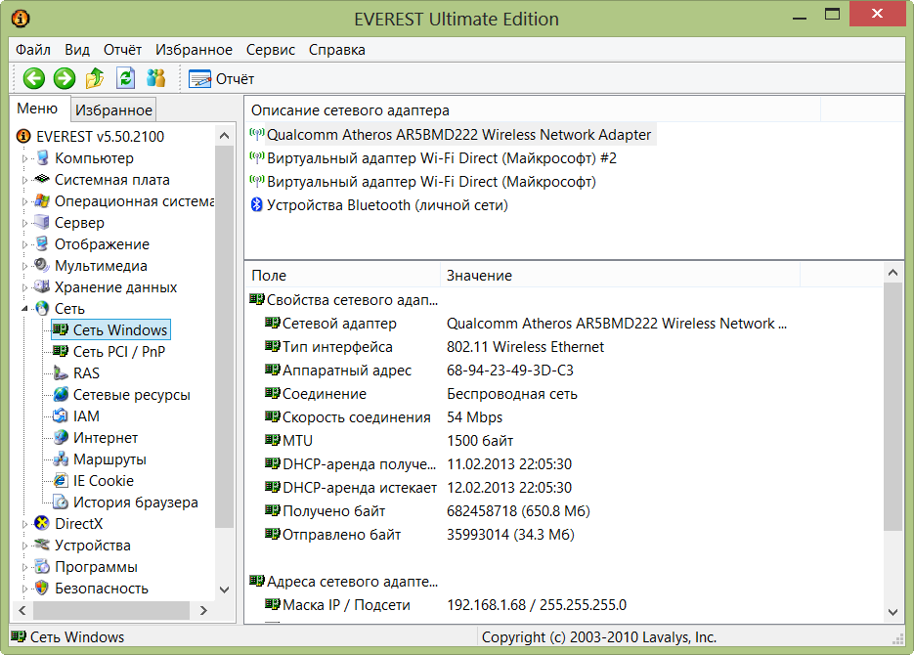The height and width of the screenshot is (655, 914).
Task: Click the Сеть globe icon
Action: (x=42, y=308)
